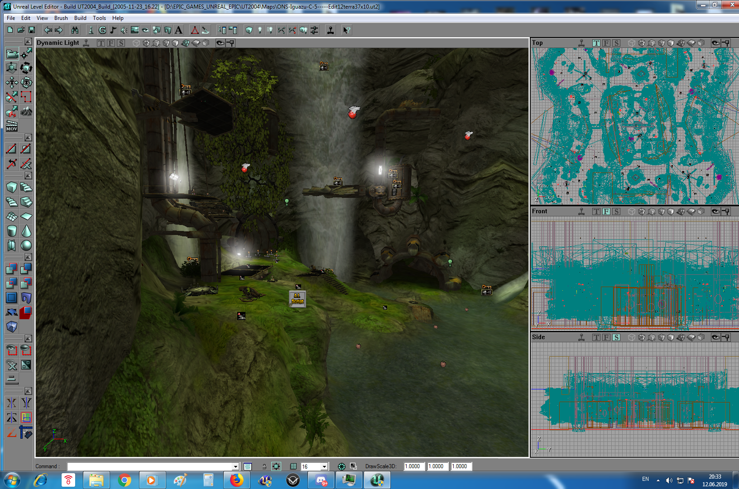The image size is (739, 489).
Task: Open the Command history dropdown arrow
Action: pos(235,466)
